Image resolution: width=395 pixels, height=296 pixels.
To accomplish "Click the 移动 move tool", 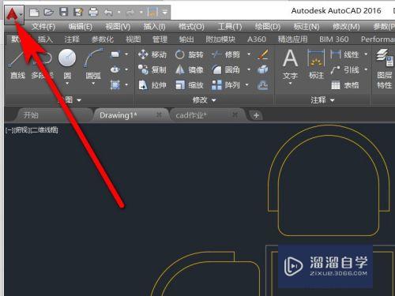I will [152, 54].
